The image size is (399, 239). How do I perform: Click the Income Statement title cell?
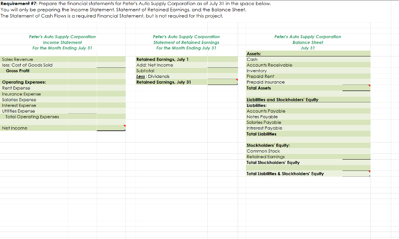point(62,42)
